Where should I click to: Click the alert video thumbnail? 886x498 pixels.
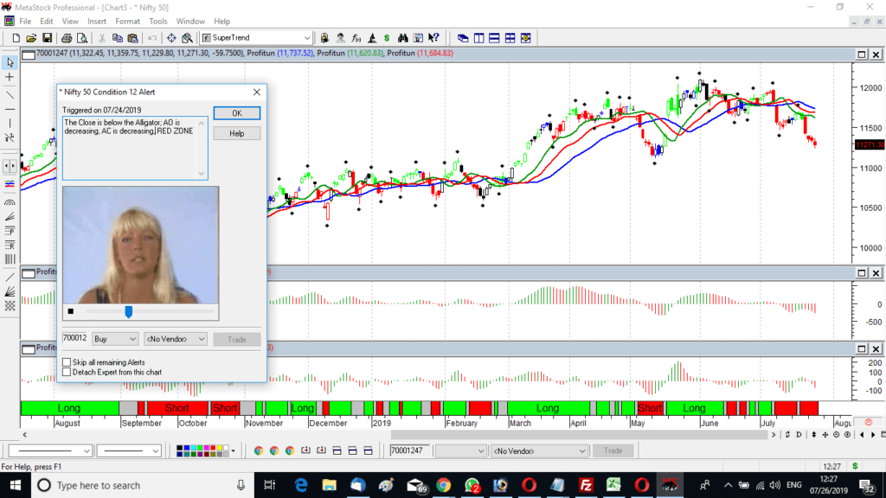tap(141, 246)
